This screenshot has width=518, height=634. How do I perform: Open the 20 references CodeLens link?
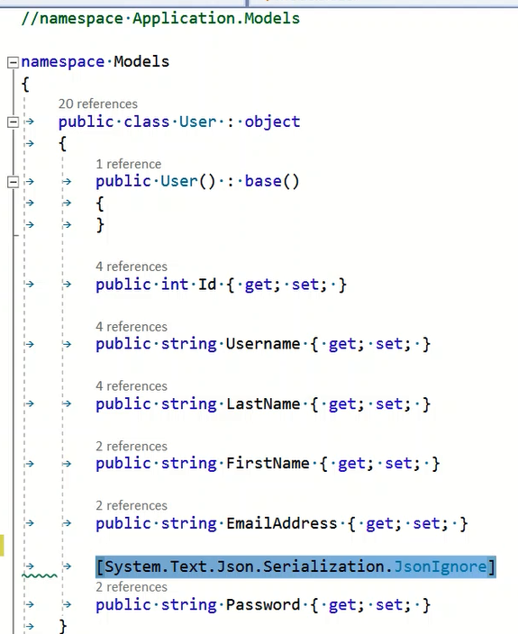pyautogui.click(x=98, y=104)
